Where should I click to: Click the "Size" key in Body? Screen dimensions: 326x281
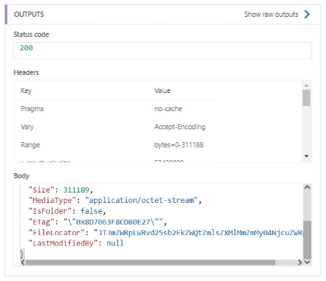[x=41, y=190]
